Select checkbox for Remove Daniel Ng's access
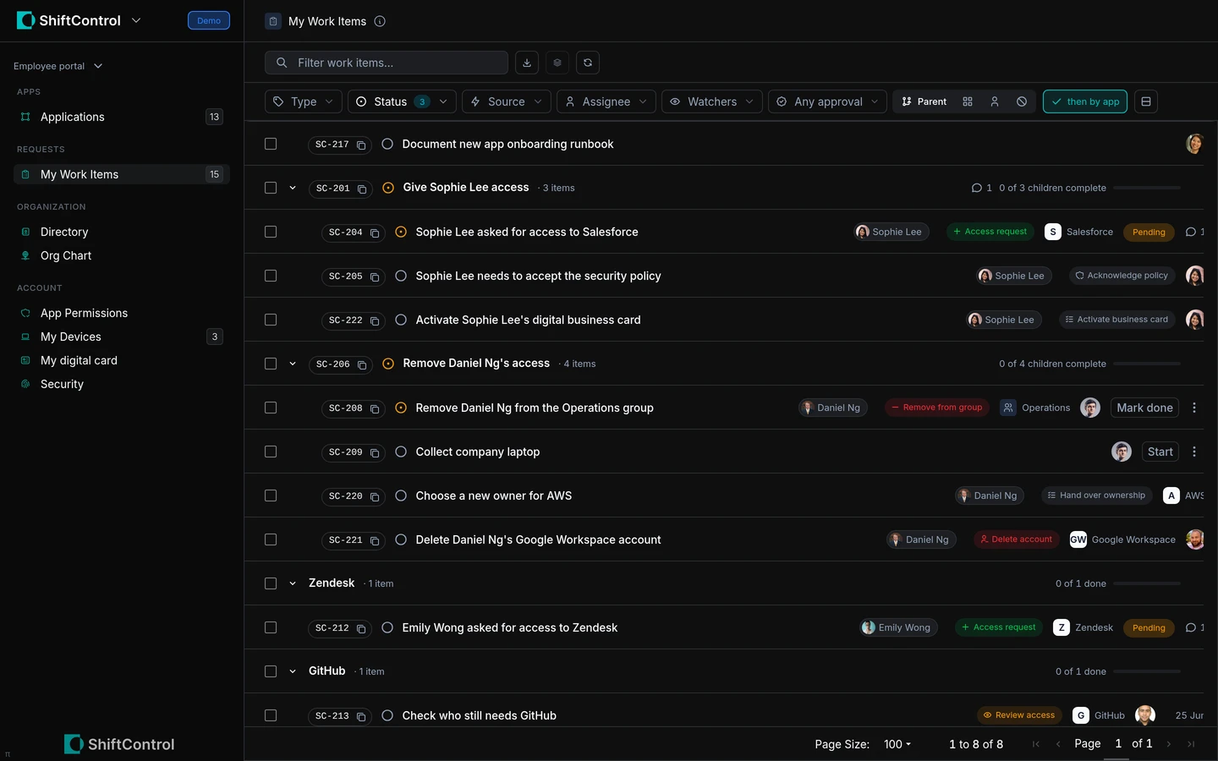 click(271, 364)
